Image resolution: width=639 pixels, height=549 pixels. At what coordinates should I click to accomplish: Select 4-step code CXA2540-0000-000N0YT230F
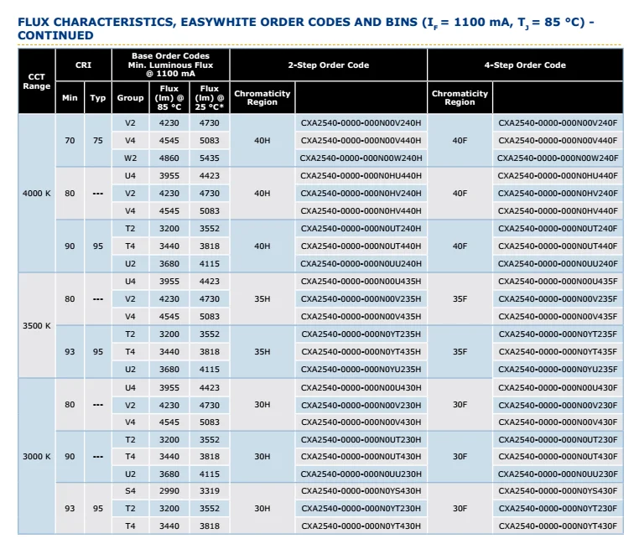pos(558,508)
